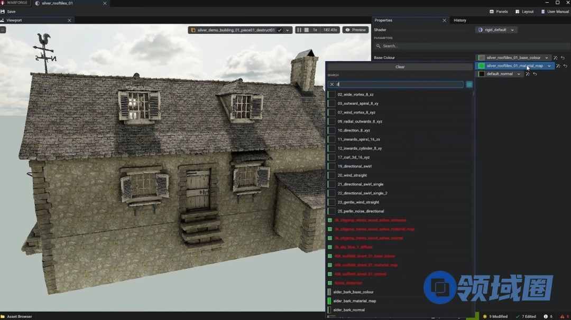Viewport: 571px width, 320px height.
Task: Reset the default_normal parameter with undo arrow
Action: point(535,74)
